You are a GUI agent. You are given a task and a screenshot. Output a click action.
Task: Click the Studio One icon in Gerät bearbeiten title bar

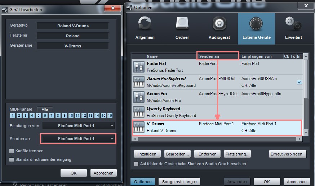click(x=4, y=10)
